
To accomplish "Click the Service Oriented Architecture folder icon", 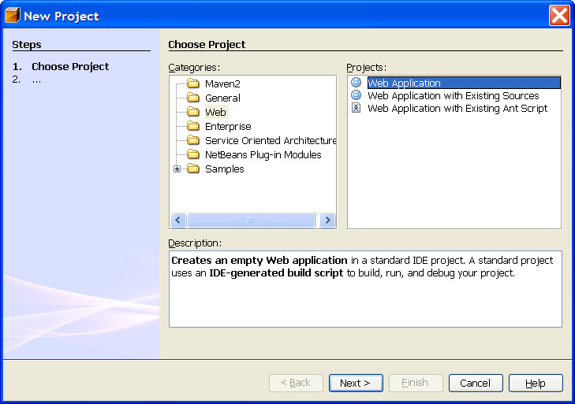I will coord(193,140).
